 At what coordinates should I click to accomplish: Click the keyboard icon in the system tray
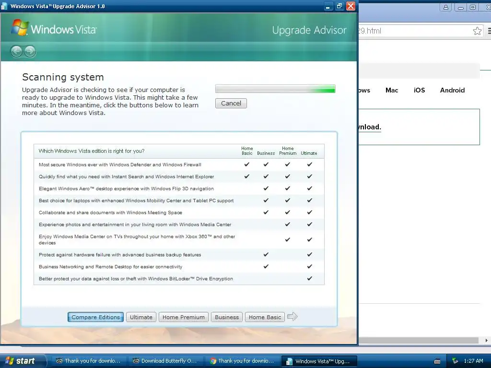click(437, 361)
